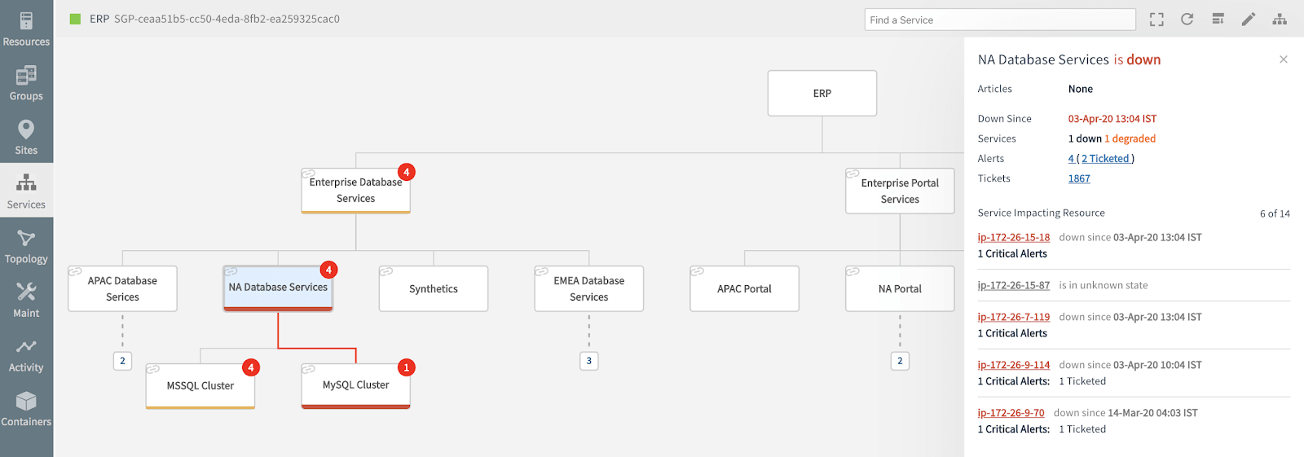The image size is (1304, 457).
Task: Open Topology view from sidebar
Action: click(26, 246)
